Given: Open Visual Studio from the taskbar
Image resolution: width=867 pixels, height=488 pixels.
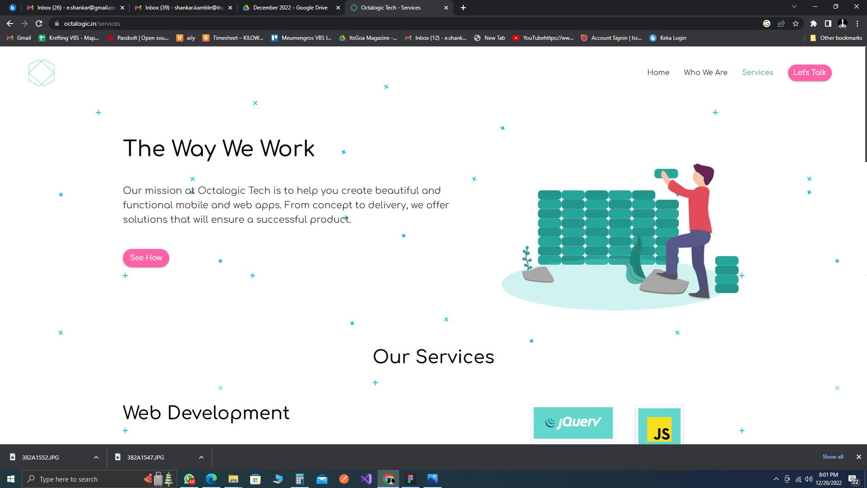Looking at the screenshot, I should (x=366, y=479).
